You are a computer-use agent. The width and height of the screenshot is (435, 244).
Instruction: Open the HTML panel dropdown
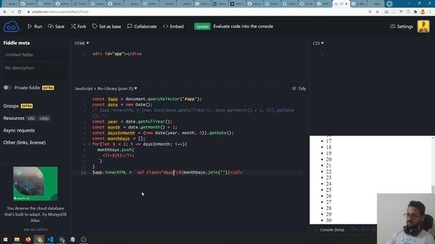pyautogui.click(x=82, y=43)
